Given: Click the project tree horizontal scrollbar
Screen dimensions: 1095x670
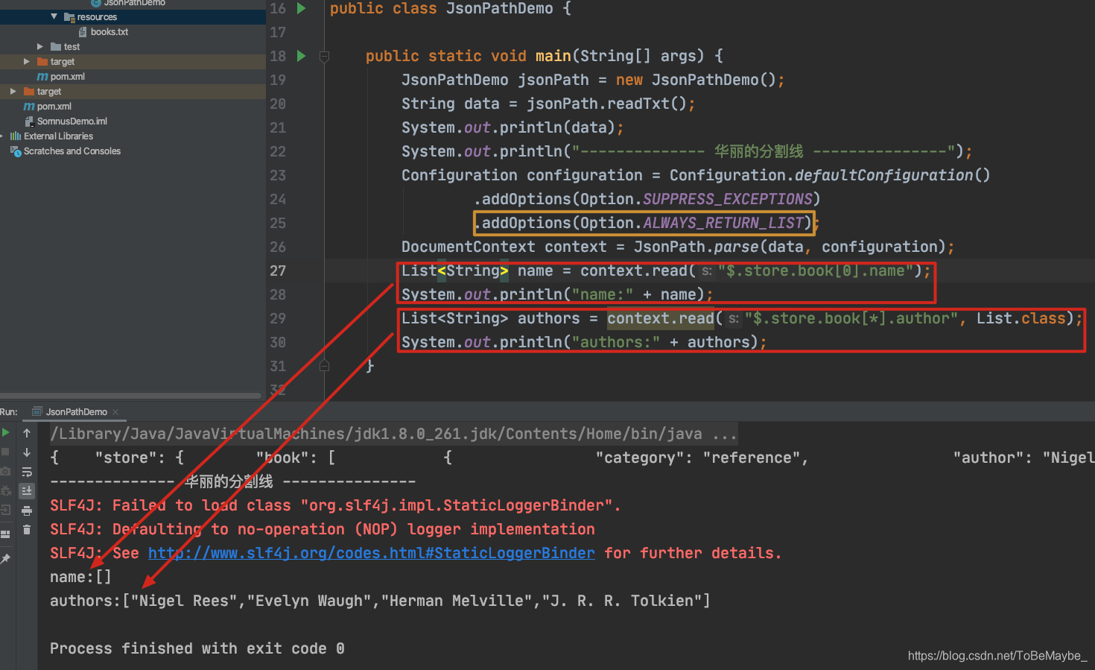Looking at the screenshot, I should (131, 396).
